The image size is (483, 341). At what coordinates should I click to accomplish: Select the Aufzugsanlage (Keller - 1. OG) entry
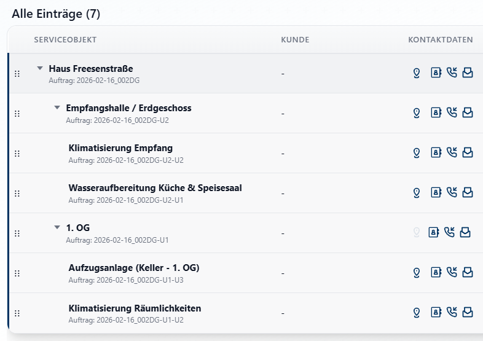[133, 268]
